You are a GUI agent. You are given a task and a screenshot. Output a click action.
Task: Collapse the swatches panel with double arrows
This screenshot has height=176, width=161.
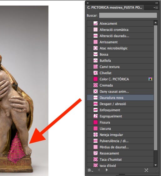[157, 3]
